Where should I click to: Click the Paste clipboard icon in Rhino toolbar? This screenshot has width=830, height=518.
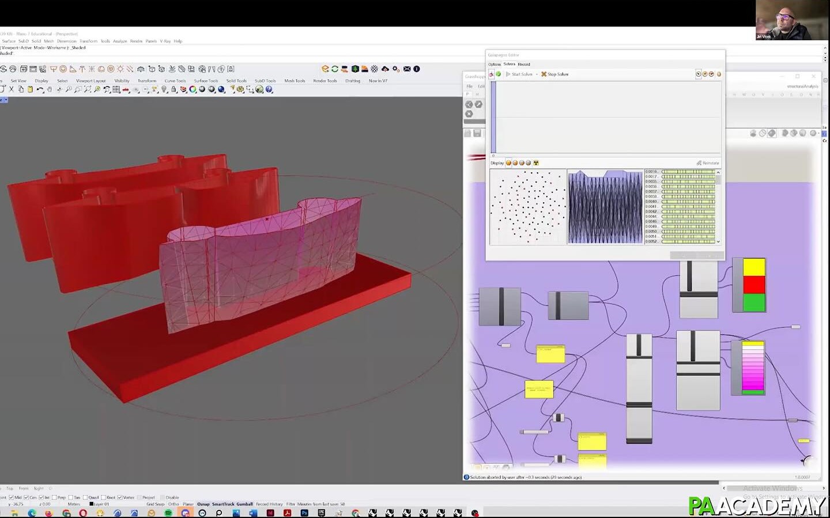[x=30, y=89]
